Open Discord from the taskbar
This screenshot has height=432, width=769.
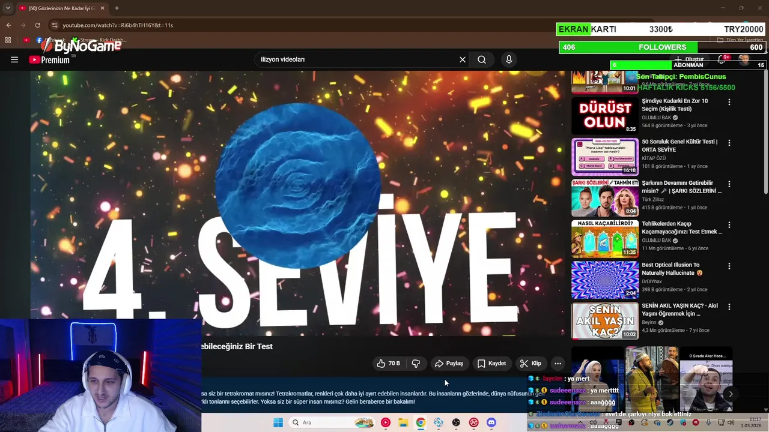[x=491, y=422]
